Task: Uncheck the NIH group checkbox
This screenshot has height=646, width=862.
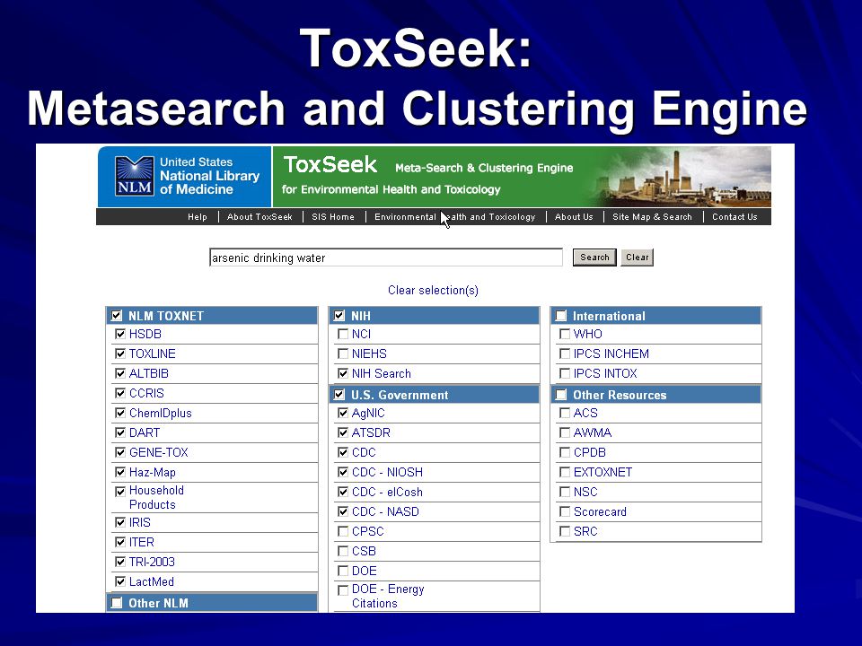Action: click(x=339, y=315)
